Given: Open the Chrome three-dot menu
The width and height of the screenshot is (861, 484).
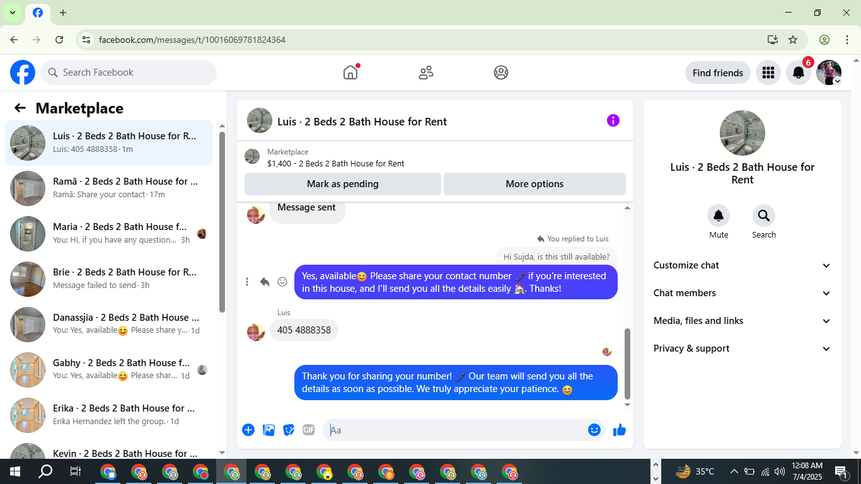Looking at the screenshot, I should coord(847,40).
